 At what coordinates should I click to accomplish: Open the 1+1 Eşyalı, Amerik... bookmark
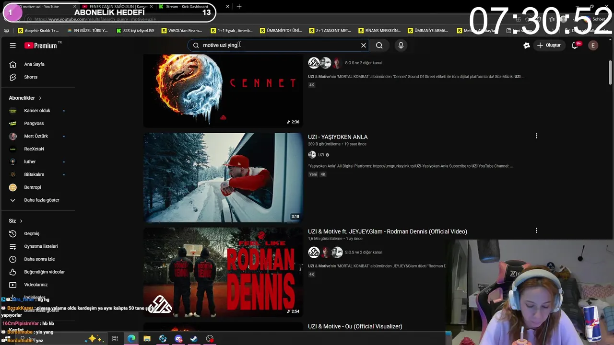[232, 31]
